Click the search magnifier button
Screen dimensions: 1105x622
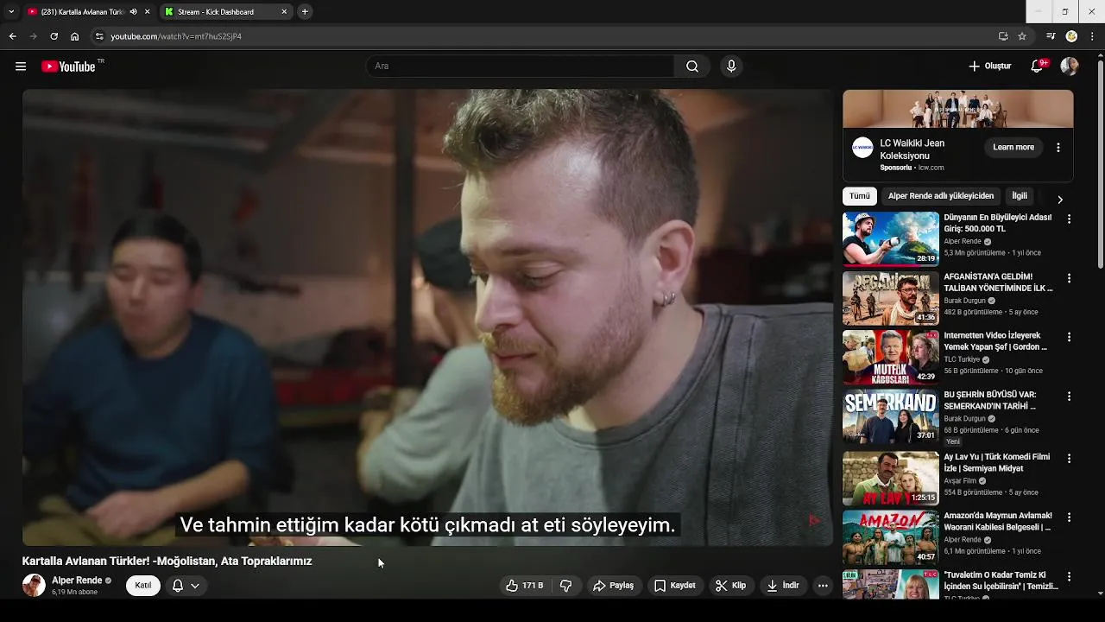[692, 67]
